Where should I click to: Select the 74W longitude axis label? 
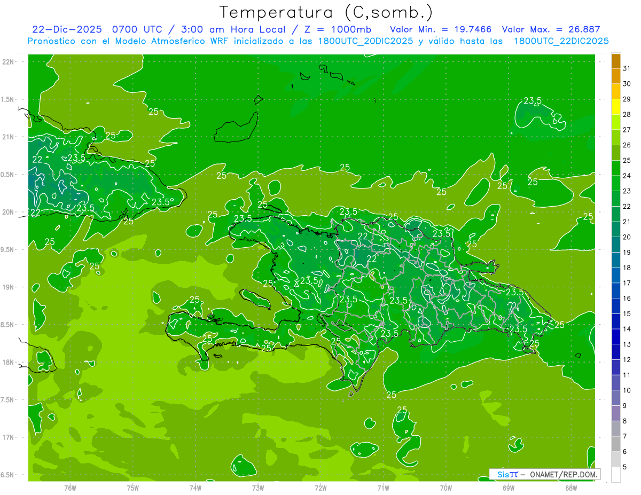[x=195, y=488]
